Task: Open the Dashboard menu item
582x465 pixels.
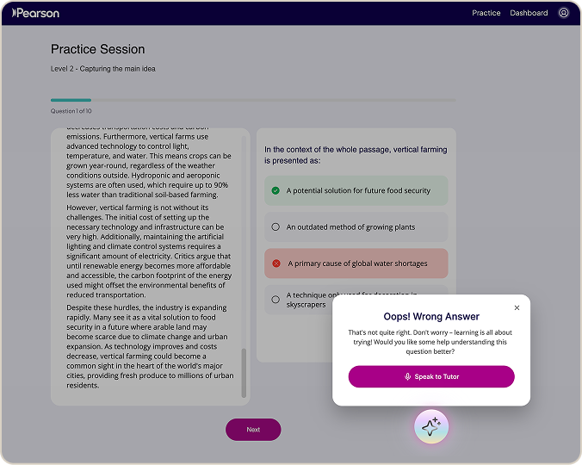Action: coord(529,13)
